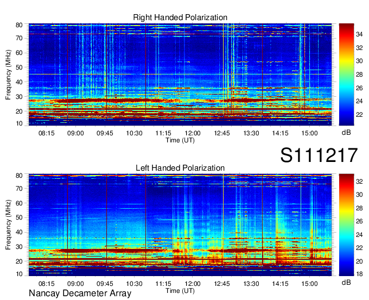
Task: Click the '08:15' time tick on top plot
Action: coord(46,133)
